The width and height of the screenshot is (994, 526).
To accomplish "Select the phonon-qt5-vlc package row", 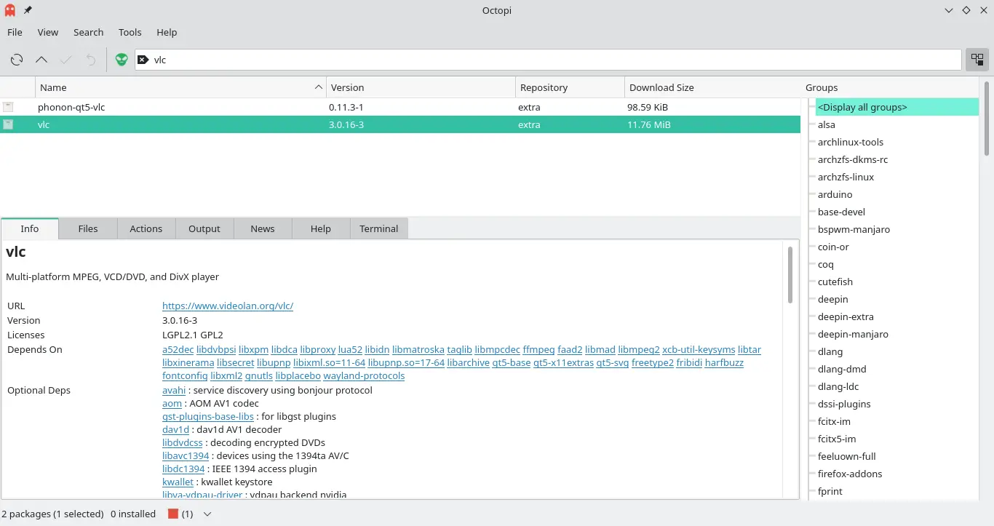I will click(x=400, y=107).
